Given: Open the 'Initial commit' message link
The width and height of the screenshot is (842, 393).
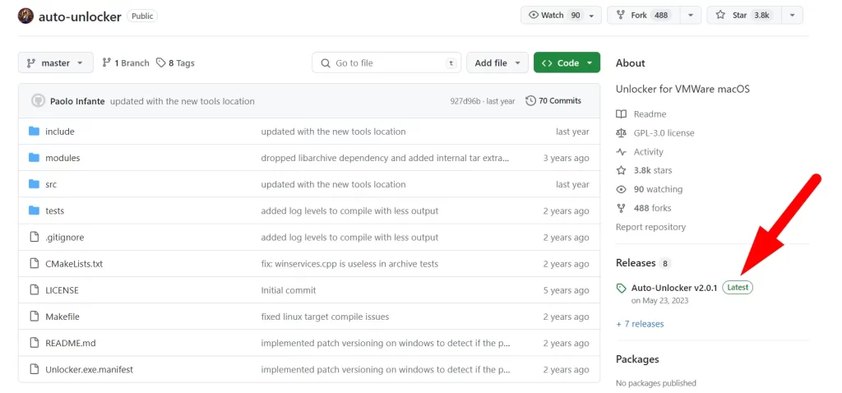Looking at the screenshot, I should pyautogui.click(x=289, y=290).
